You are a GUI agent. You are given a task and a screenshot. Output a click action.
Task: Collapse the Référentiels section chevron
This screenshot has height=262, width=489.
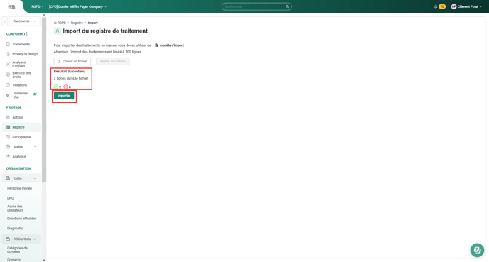pyautogui.click(x=35, y=239)
